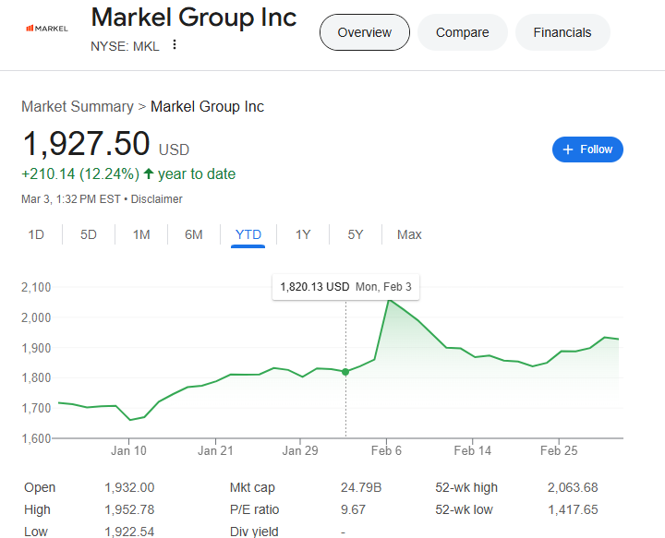Open the Disclaimer link
Viewport: 665px width, 538px height.
[x=156, y=199]
